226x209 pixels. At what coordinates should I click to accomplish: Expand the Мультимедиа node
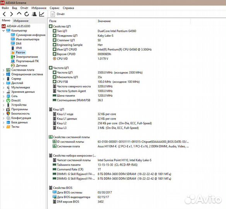pyautogui.click(x=3, y=87)
